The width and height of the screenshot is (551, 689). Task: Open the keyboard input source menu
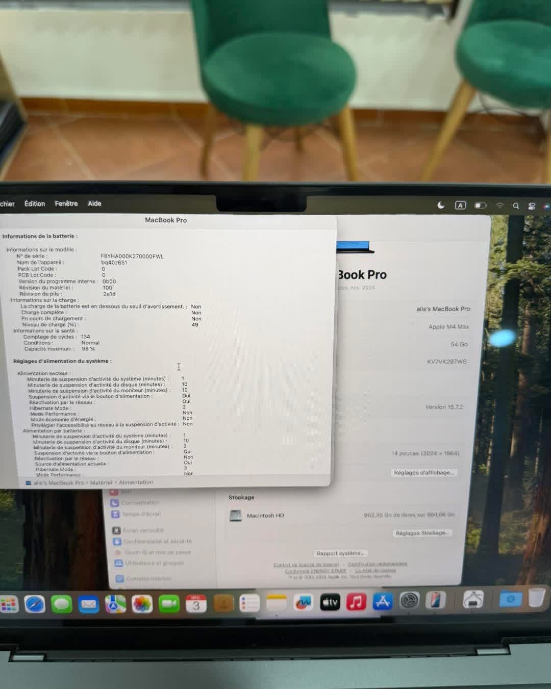coord(460,205)
